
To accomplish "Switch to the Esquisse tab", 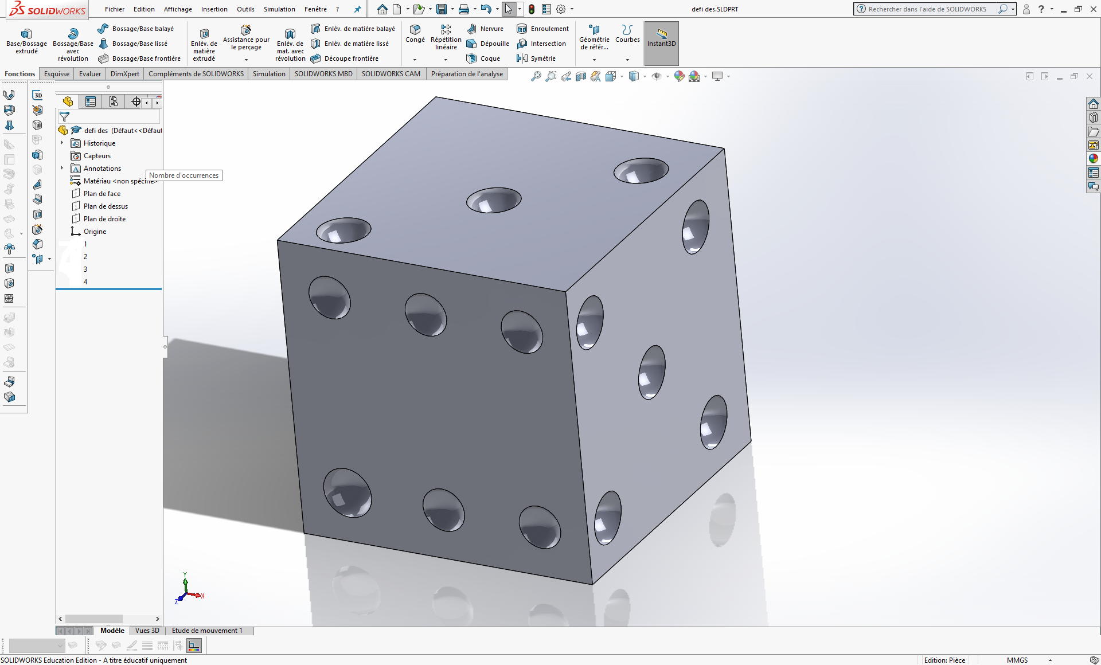I will [x=56, y=73].
